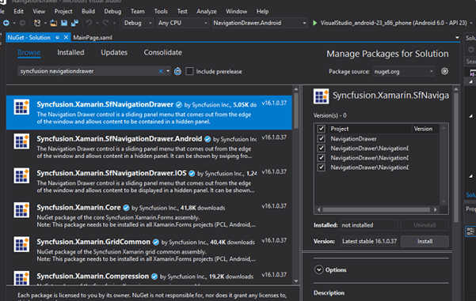
Task: Start debugging with green play icon
Action: [x=314, y=23]
